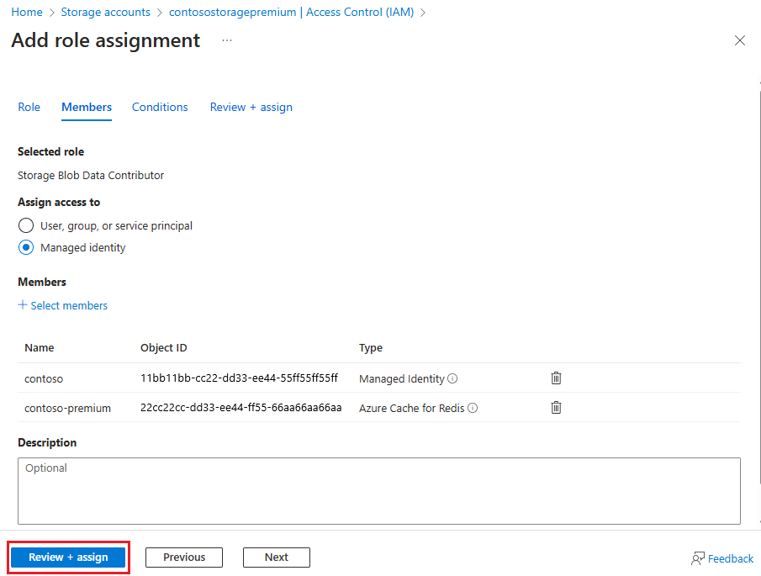Select the User, group, or service principal option
The image size is (761, 576).
point(25,225)
